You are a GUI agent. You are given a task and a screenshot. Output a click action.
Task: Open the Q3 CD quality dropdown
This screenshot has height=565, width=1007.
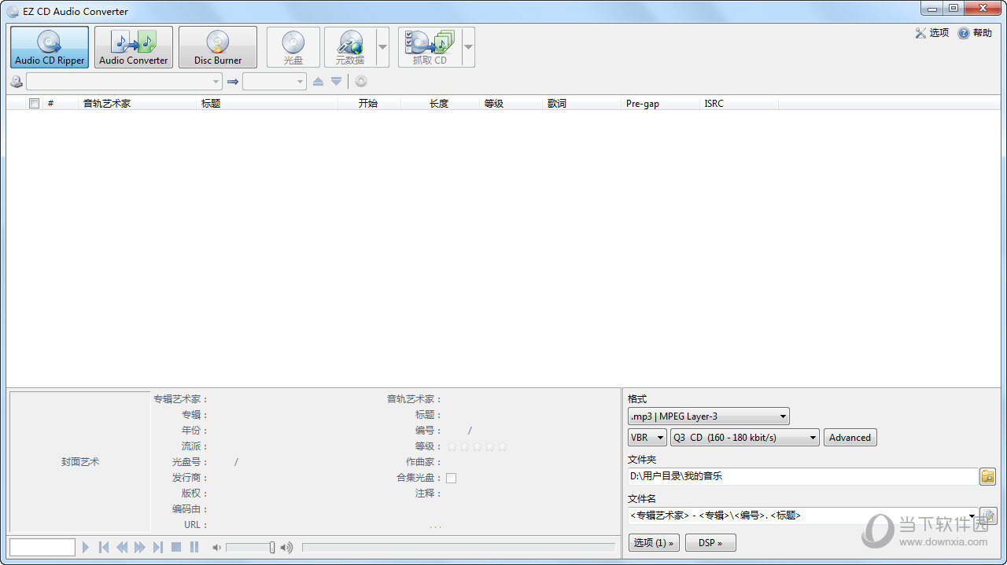pos(745,438)
